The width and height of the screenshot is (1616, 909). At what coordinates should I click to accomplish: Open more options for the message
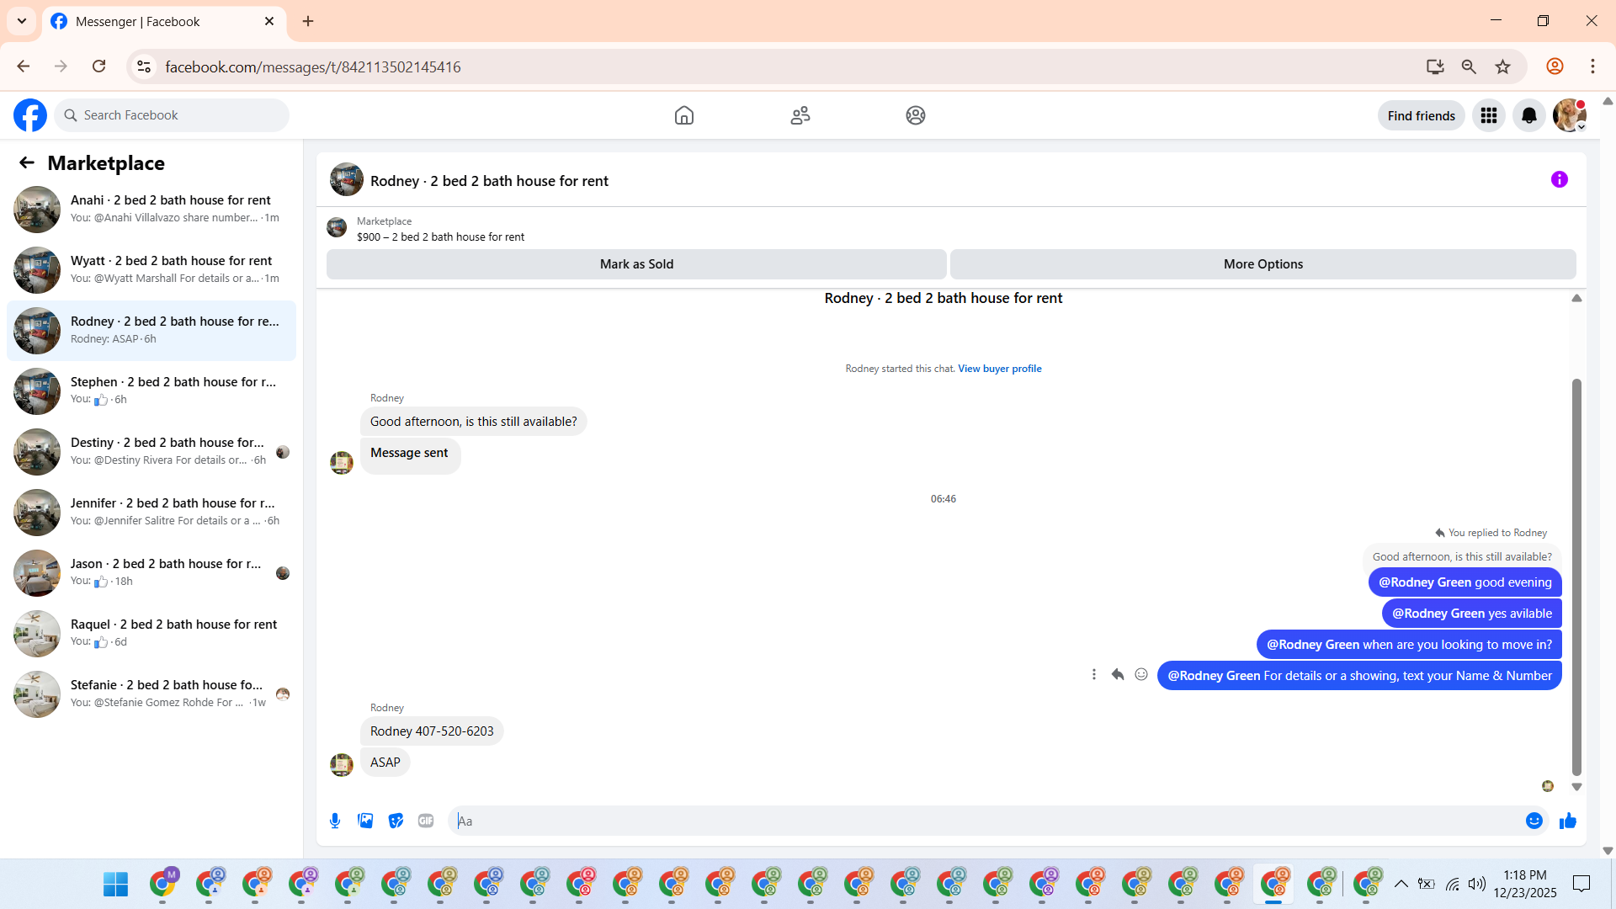(1093, 674)
